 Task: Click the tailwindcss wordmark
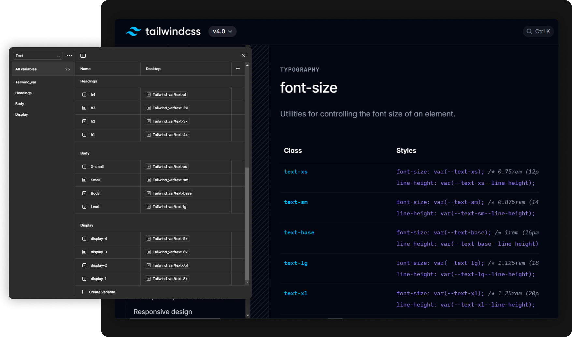point(173,31)
